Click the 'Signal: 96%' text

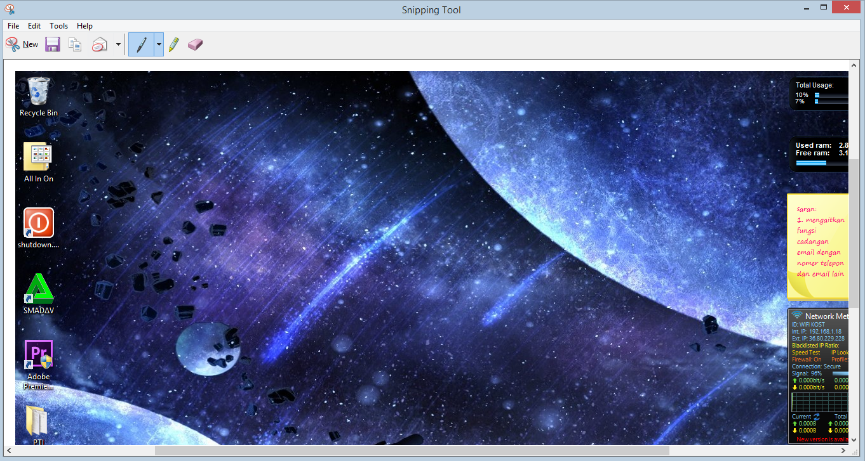tap(807, 373)
